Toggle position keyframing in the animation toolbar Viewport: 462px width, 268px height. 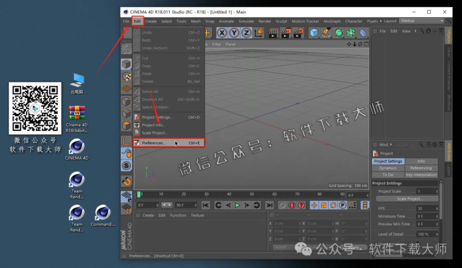[314, 205]
